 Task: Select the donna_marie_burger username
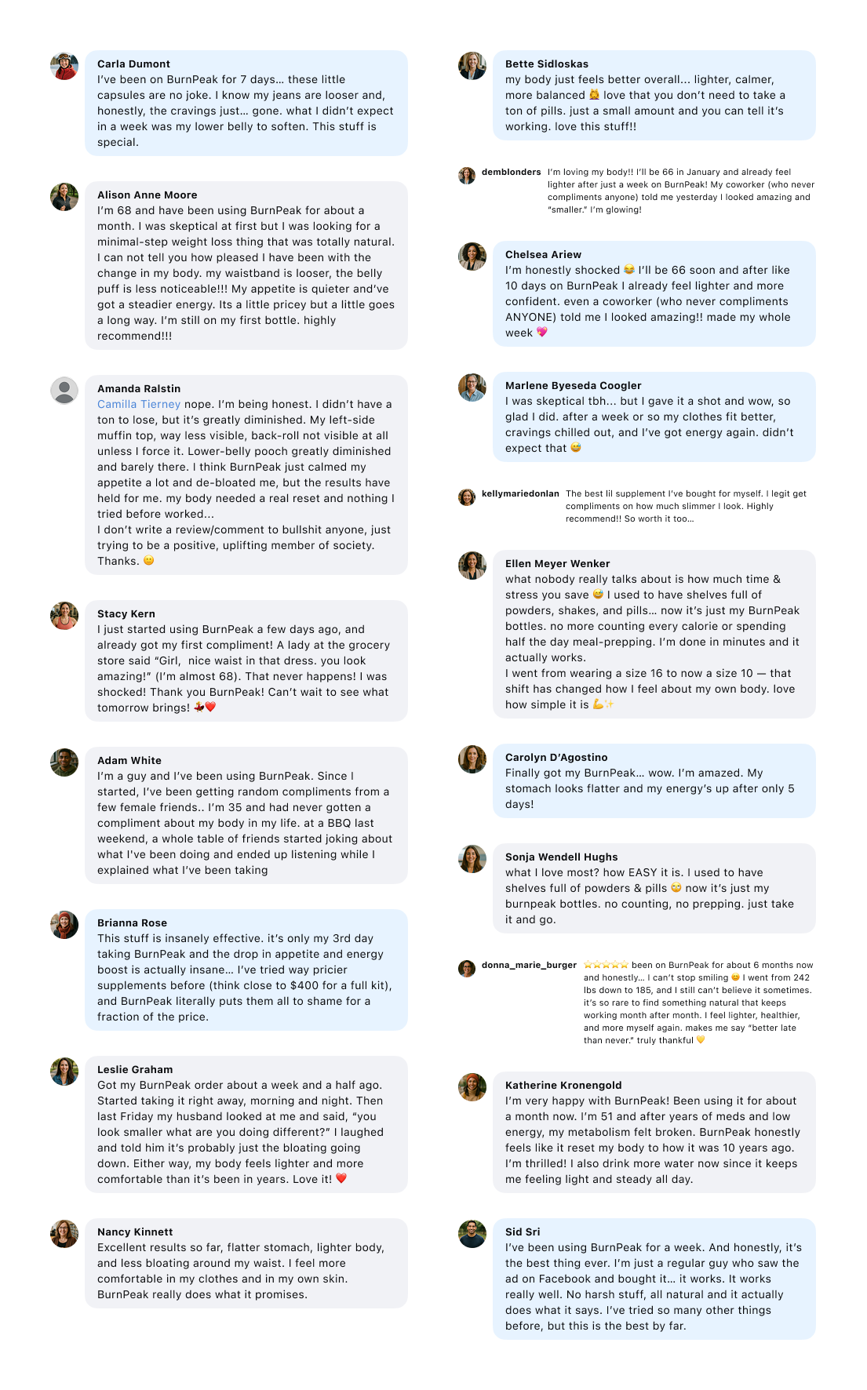[529, 965]
